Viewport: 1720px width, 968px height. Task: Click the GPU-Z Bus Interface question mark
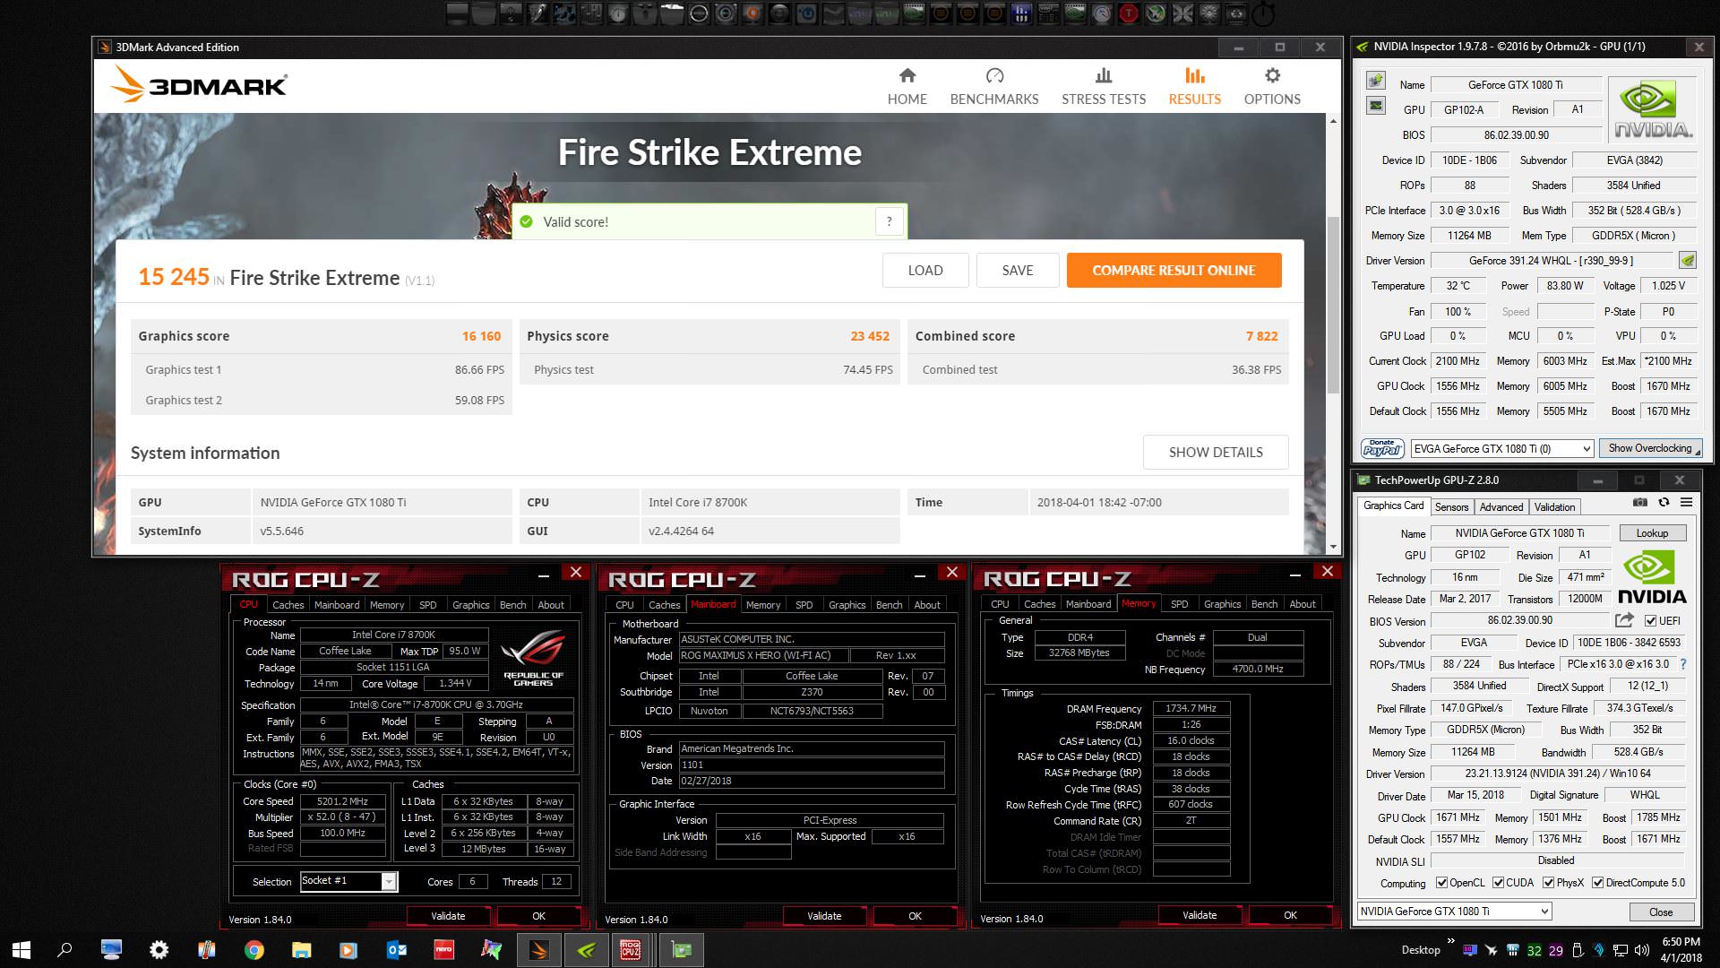click(1683, 664)
